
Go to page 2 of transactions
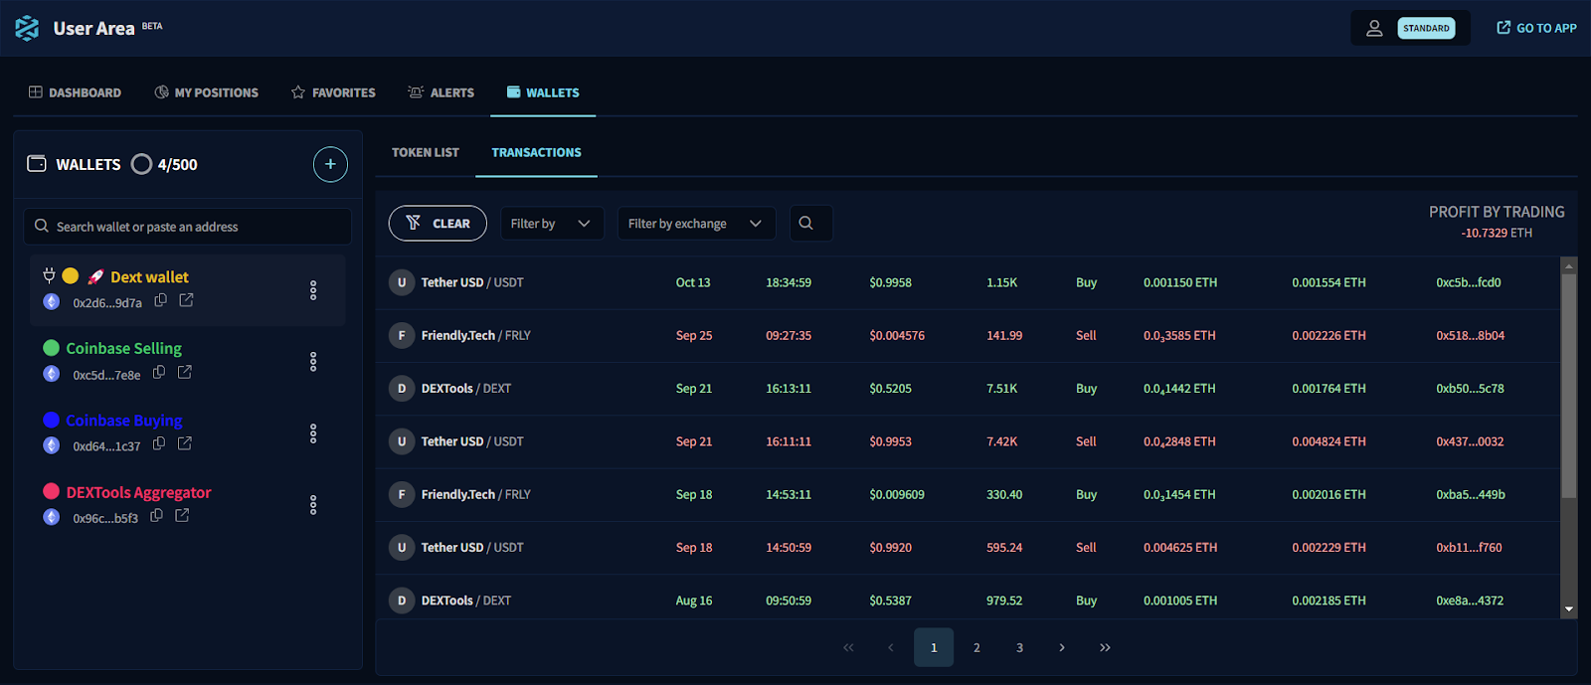point(976,647)
